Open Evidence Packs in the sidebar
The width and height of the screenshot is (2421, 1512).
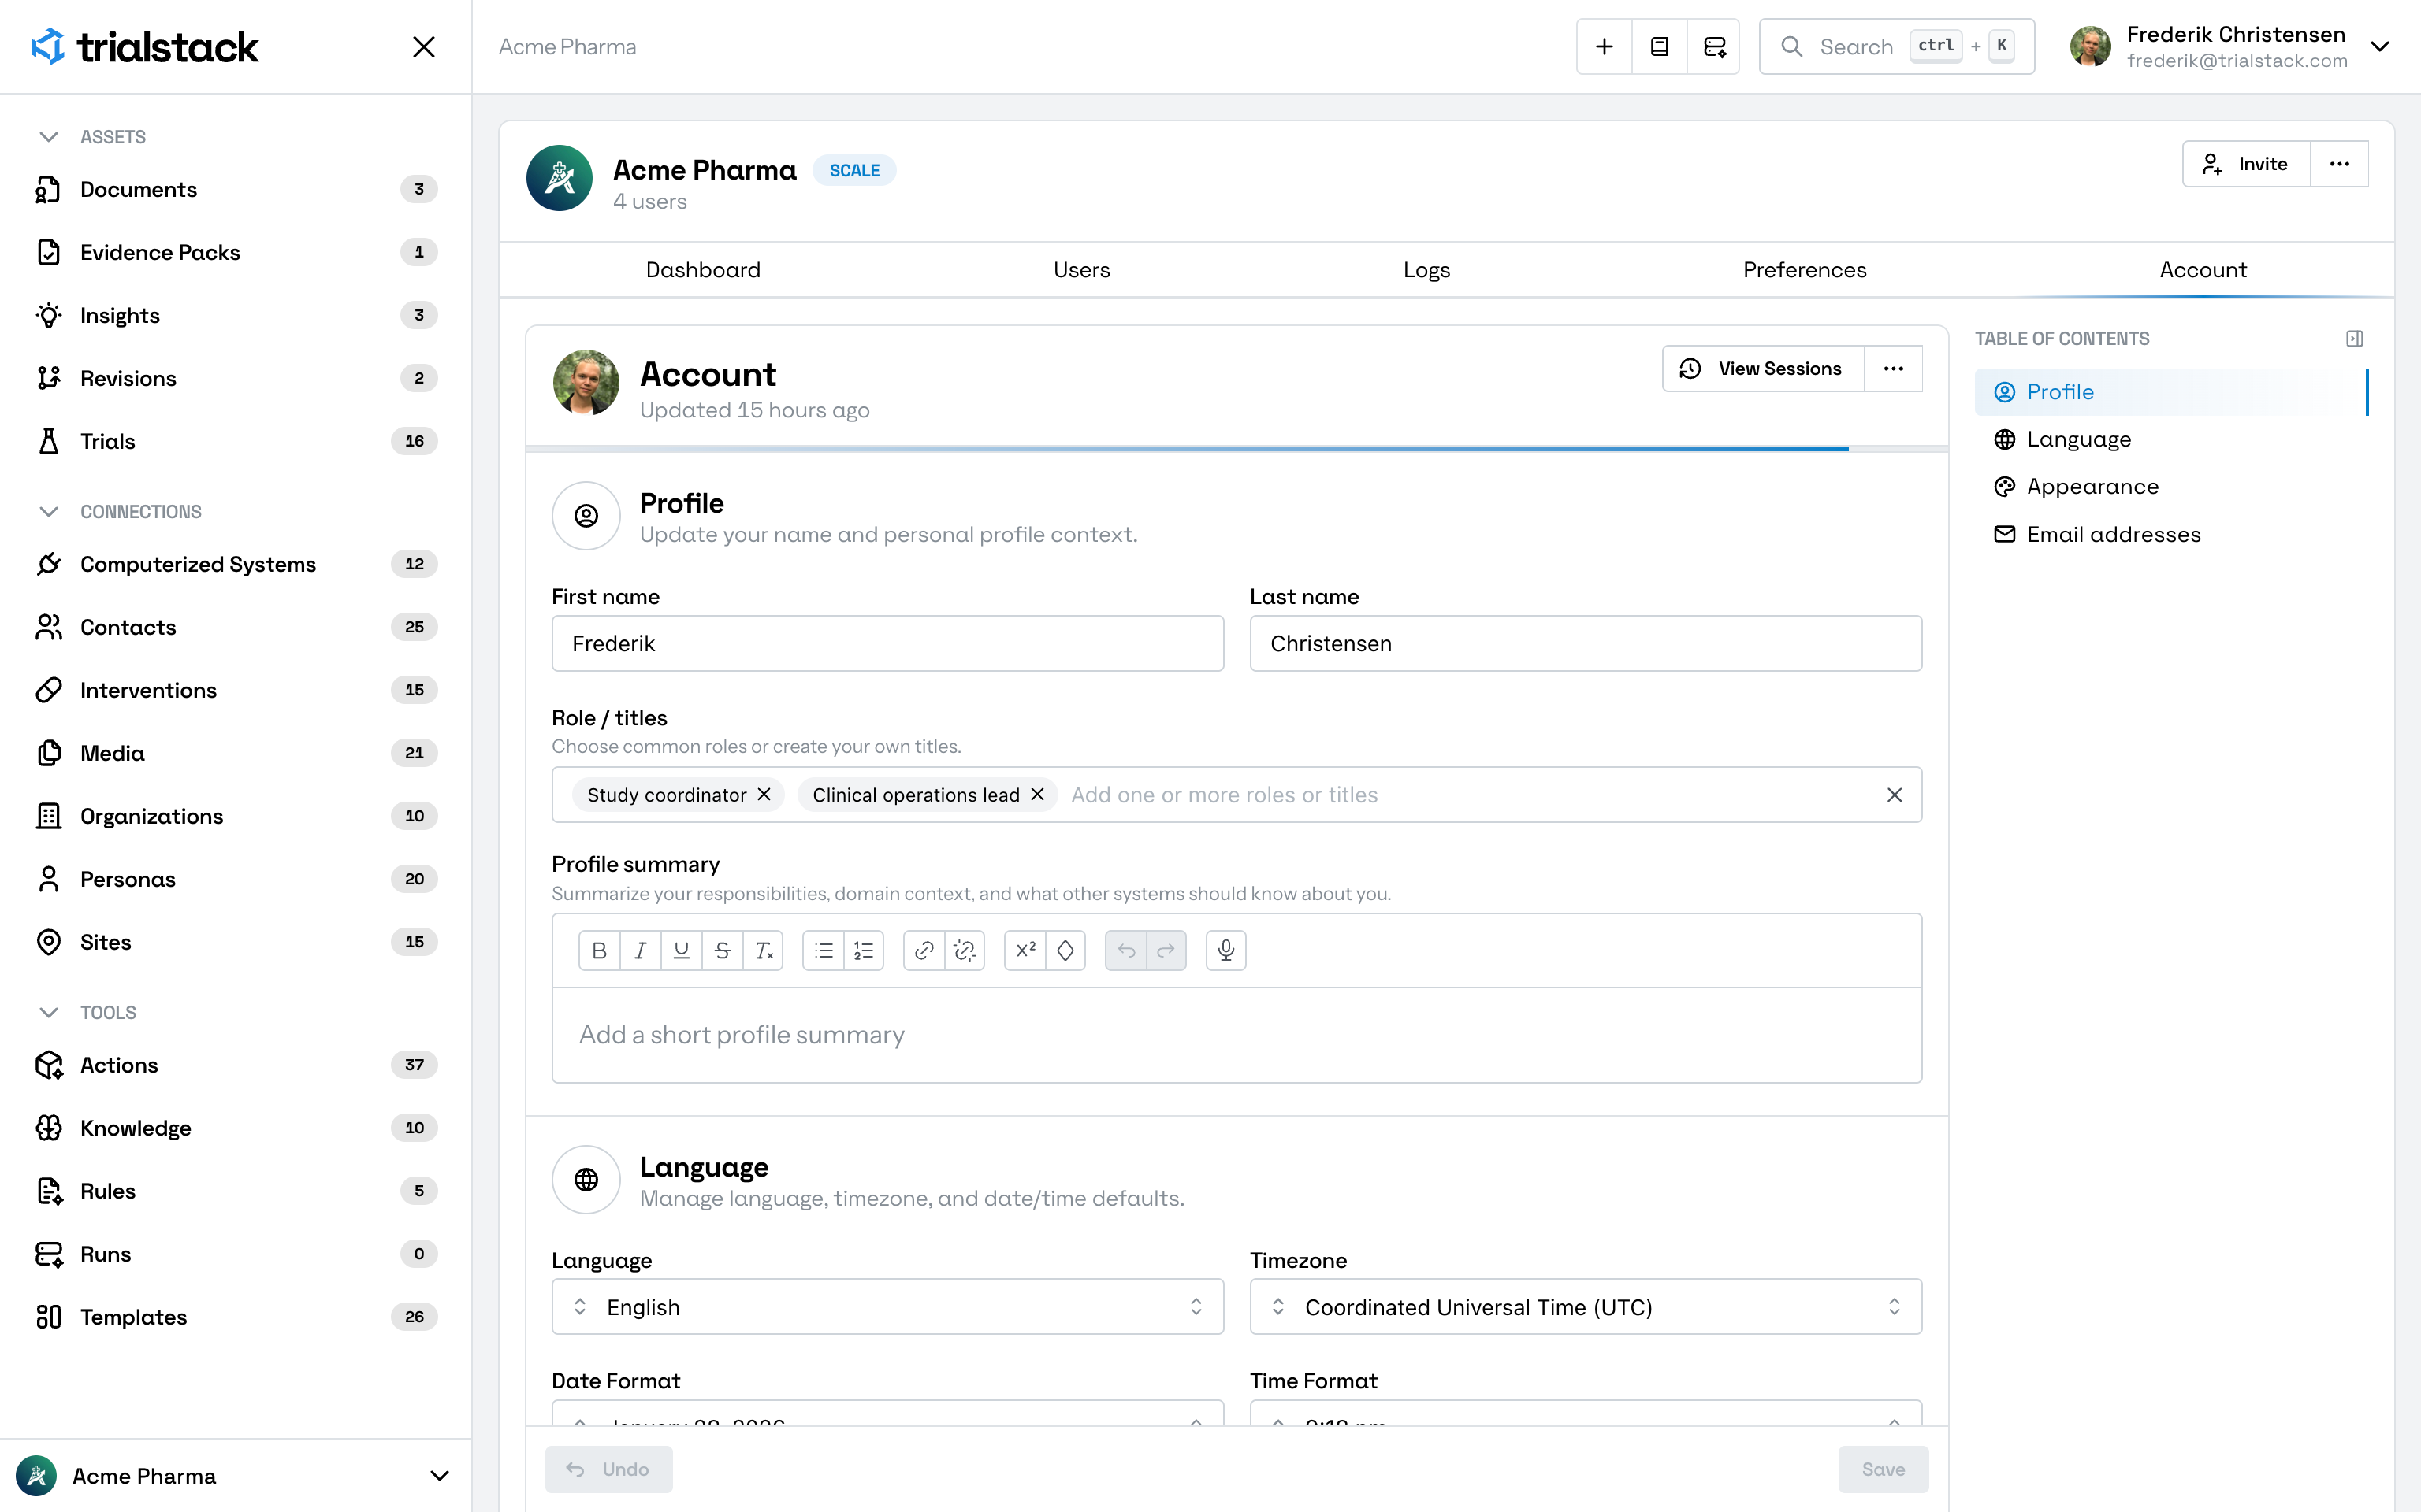pyautogui.click(x=236, y=252)
